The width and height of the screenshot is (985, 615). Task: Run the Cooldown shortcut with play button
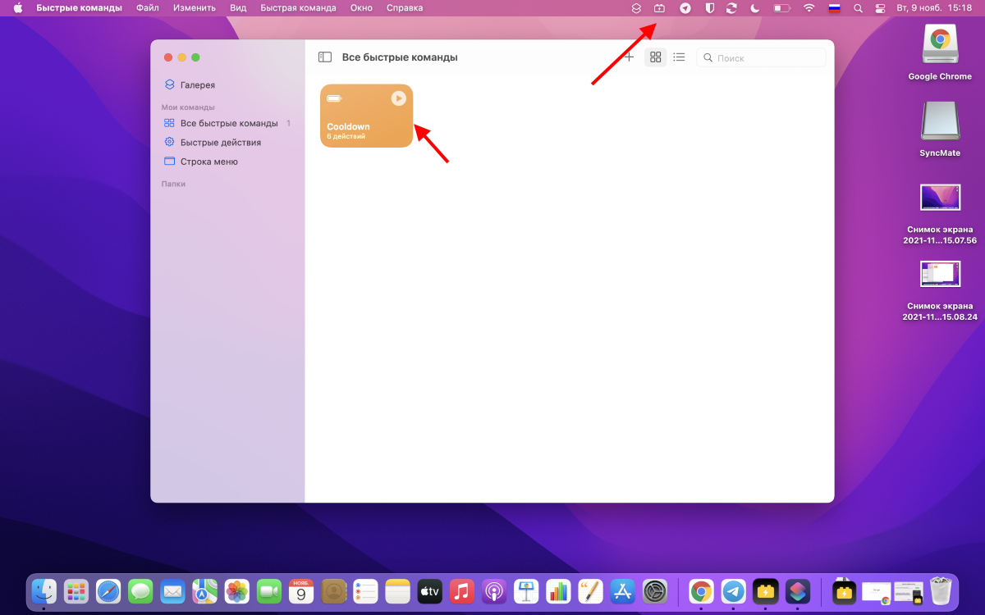398,98
